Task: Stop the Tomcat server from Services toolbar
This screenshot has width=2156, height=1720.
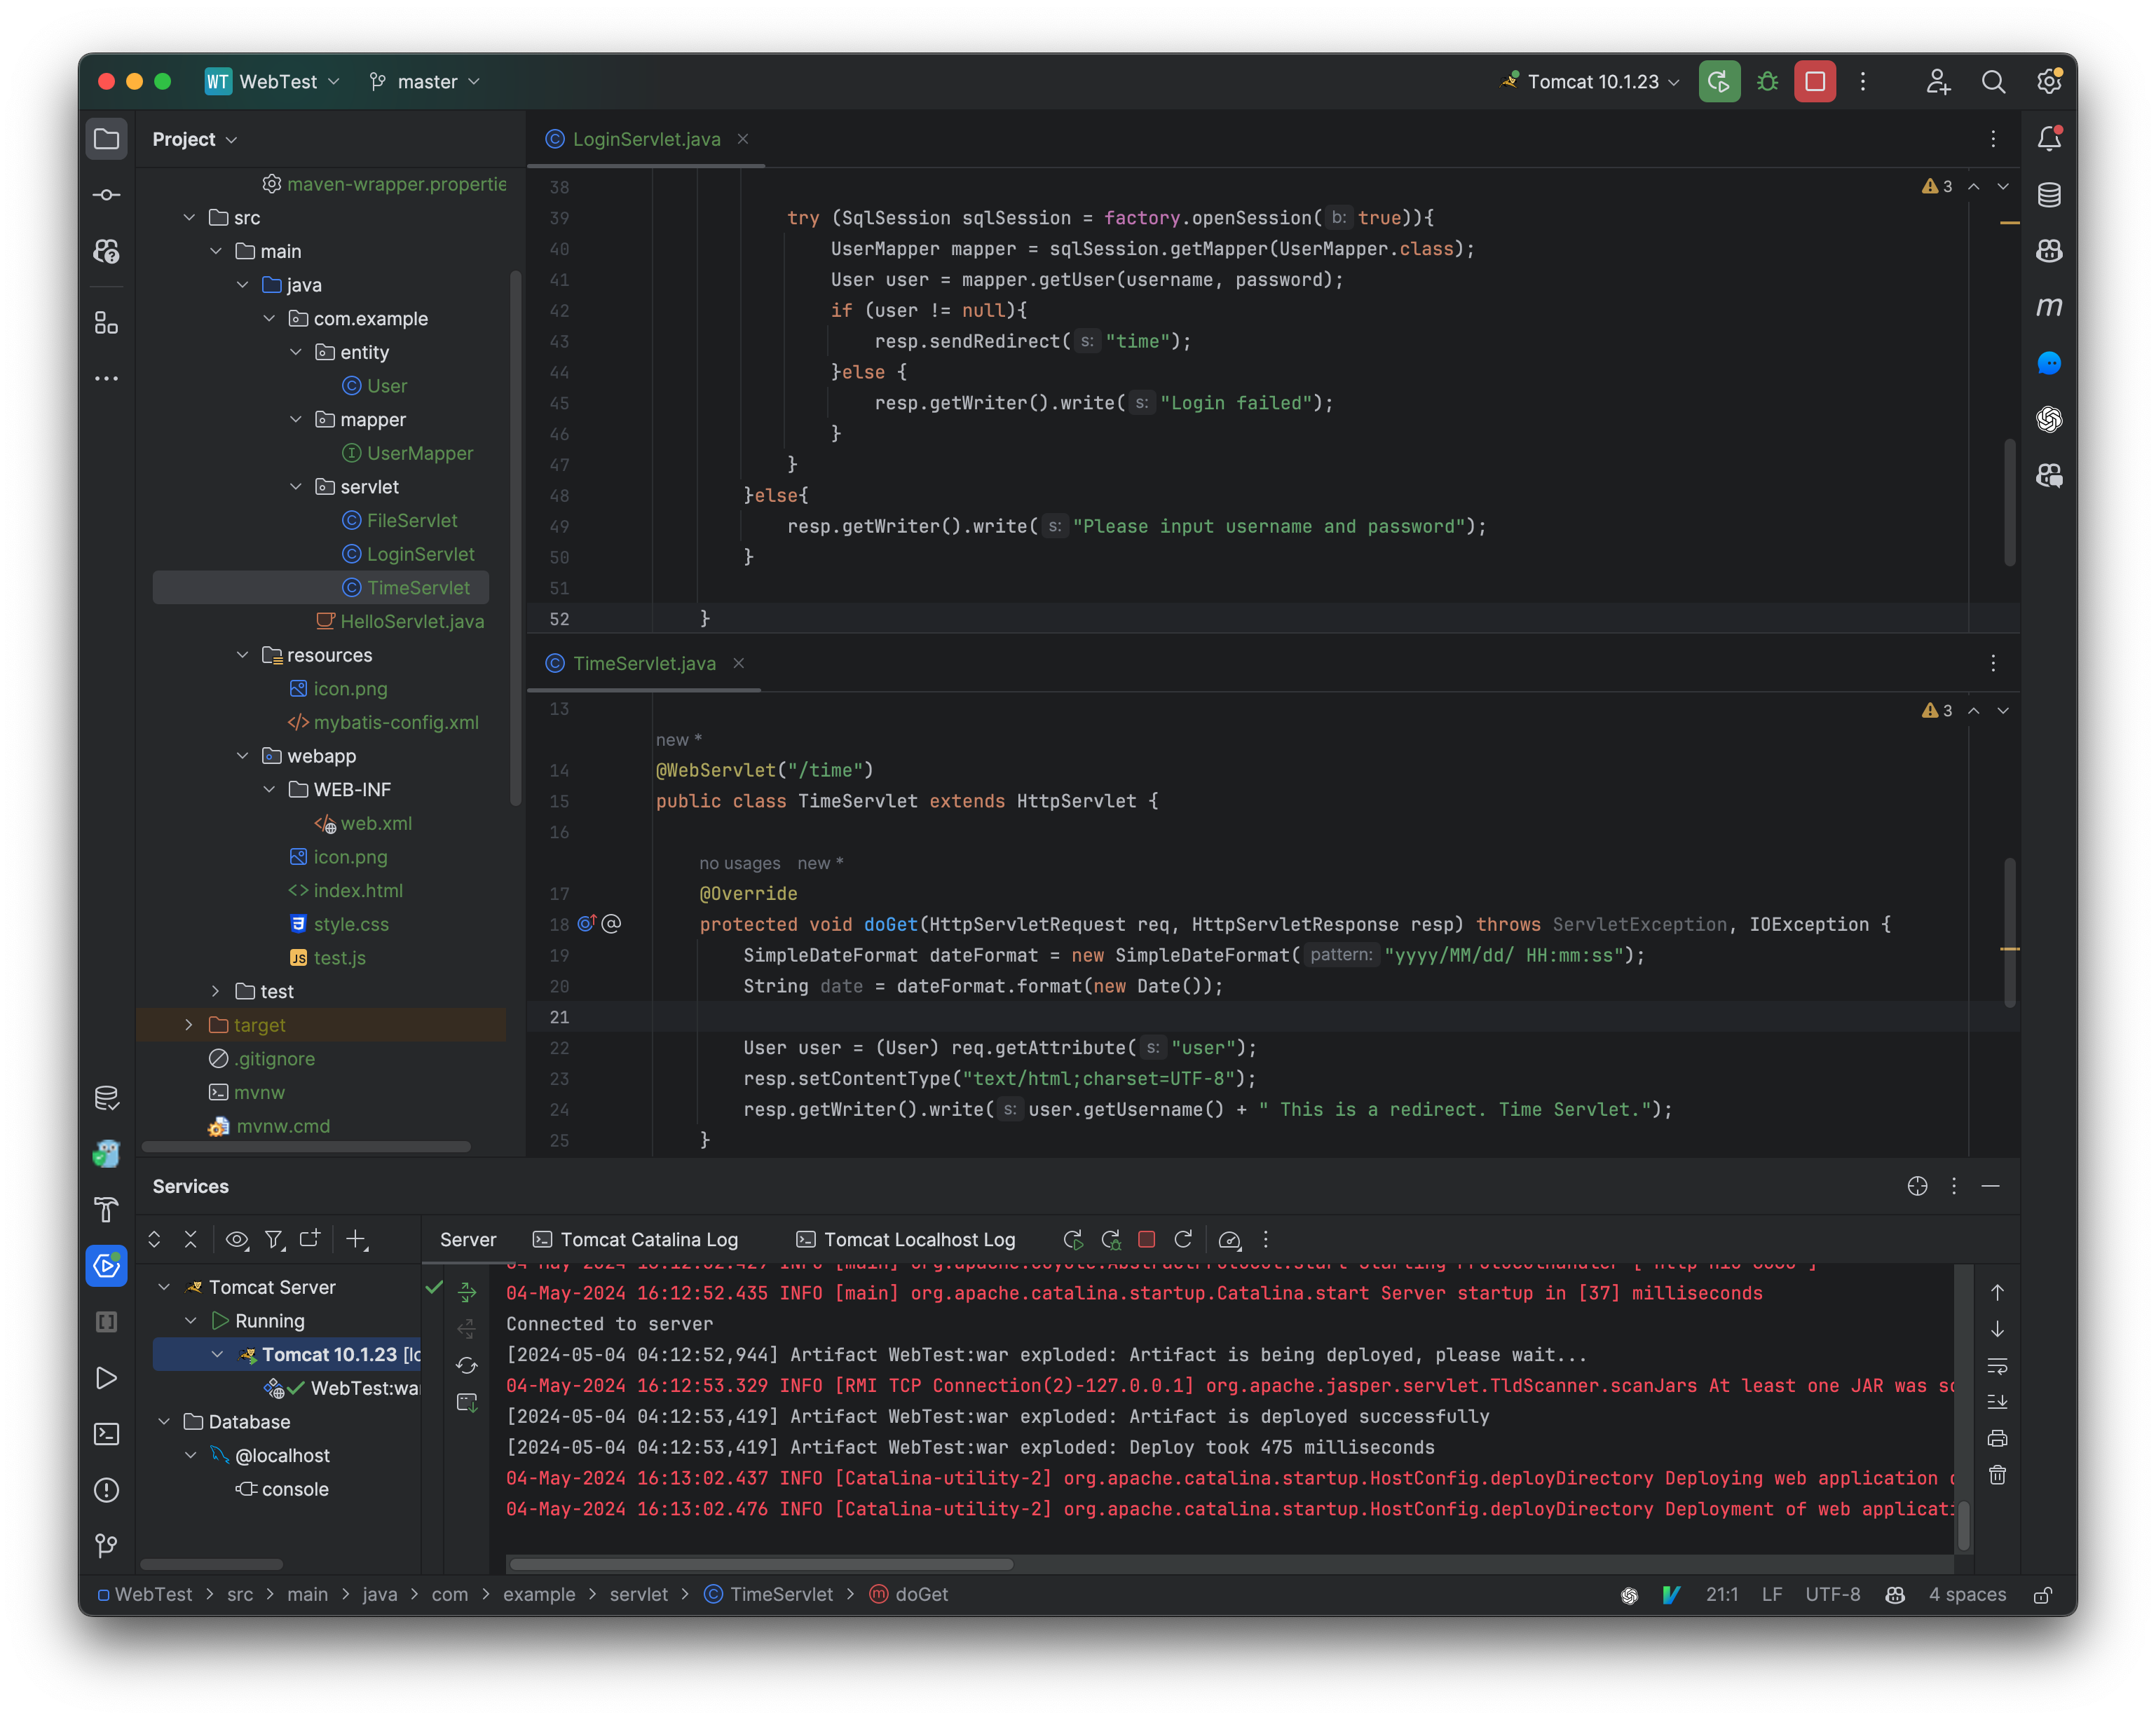Action: [1146, 1239]
